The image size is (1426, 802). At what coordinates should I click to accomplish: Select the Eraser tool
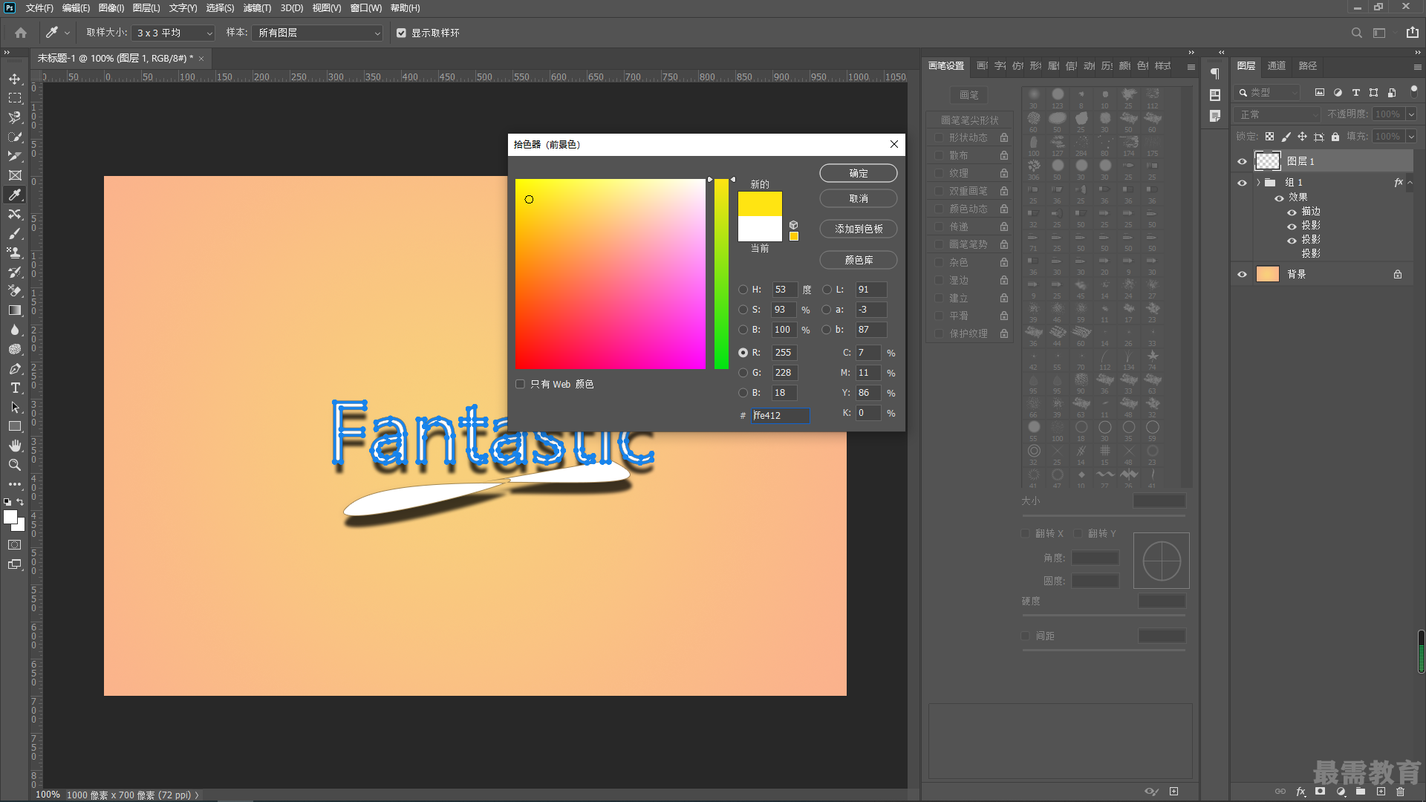[x=15, y=291]
